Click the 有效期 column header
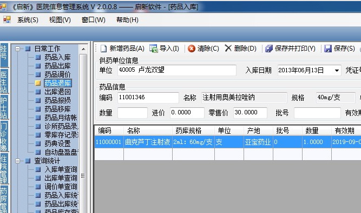This screenshot has width=361, height=213. (x=346, y=130)
